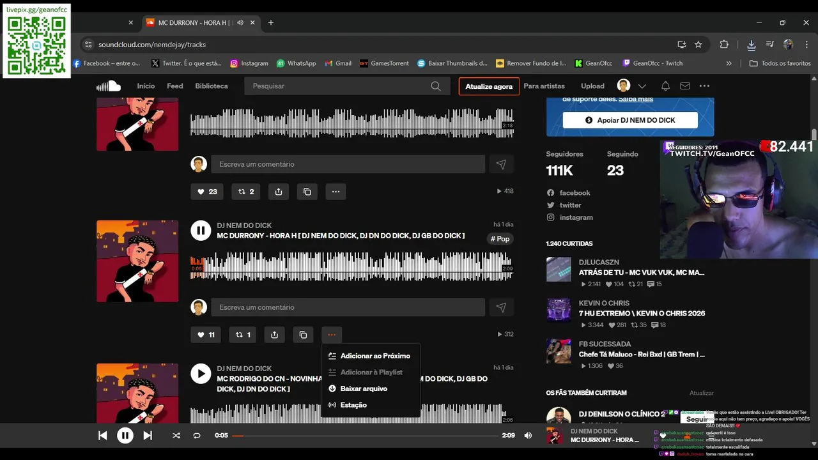The image size is (818, 460).
Task: Click Upload link in header
Action: 592,86
